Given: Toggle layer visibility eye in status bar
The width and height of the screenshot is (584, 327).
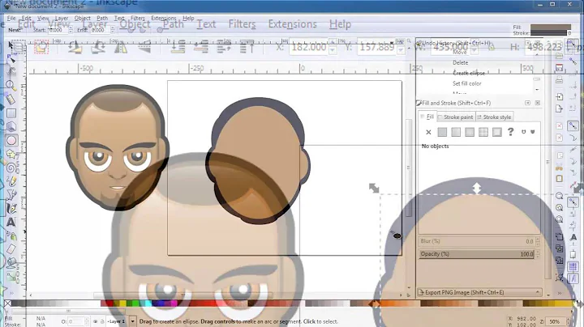Looking at the screenshot, I should (x=96, y=321).
